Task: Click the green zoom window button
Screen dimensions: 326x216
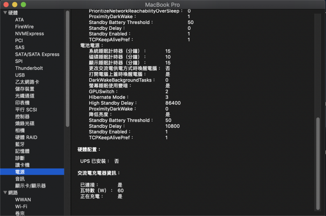Action: pos(24,5)
